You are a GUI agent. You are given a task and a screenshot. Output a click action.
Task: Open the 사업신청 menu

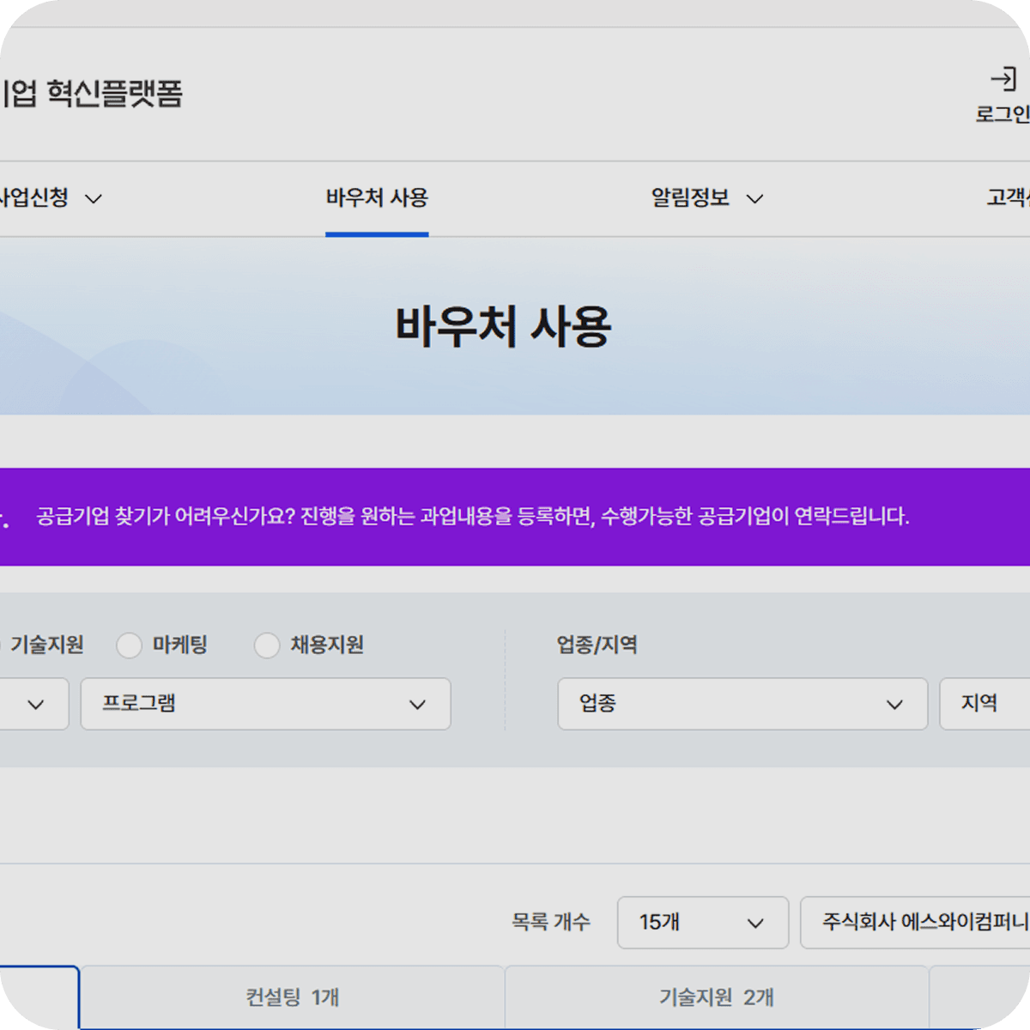34,197
